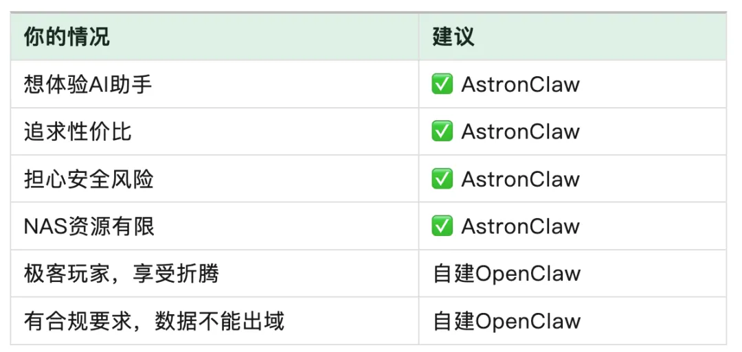This screenshot has width=742, height=352.
Task: Click the green checkmark in 担心安全风险 row
Action: (442, 178)
